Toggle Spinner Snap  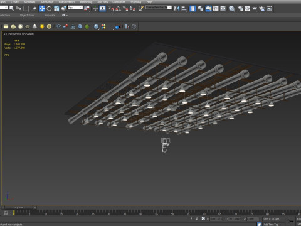133,8
